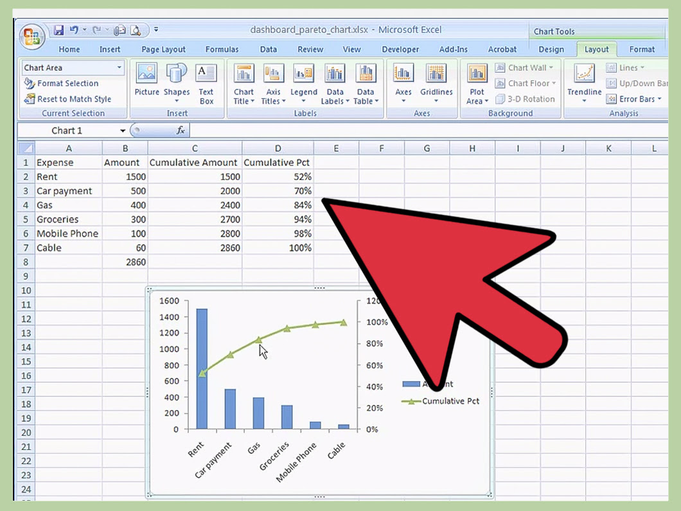Click the 3-D Rotation button
This screenshot has height=511, width=681.
coord(525,99)
